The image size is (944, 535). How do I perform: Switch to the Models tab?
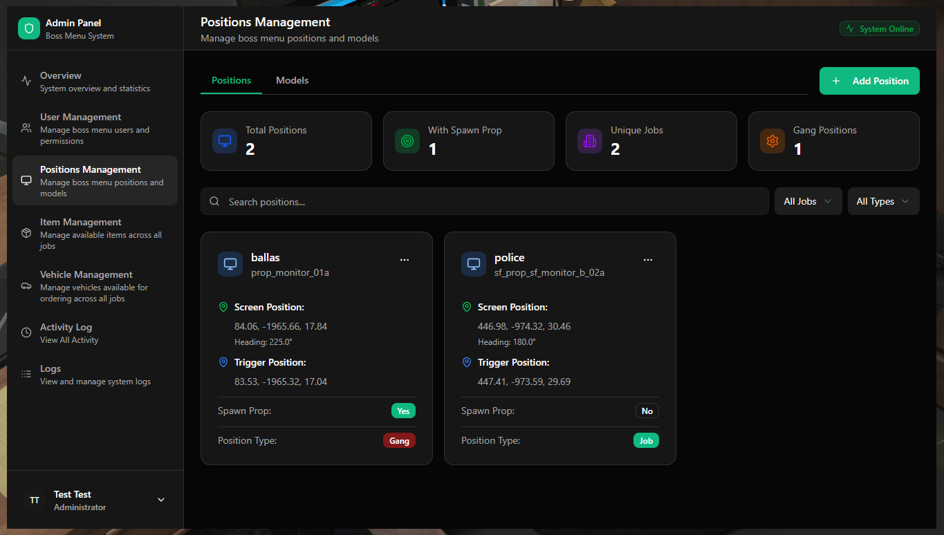click(292, 80)
